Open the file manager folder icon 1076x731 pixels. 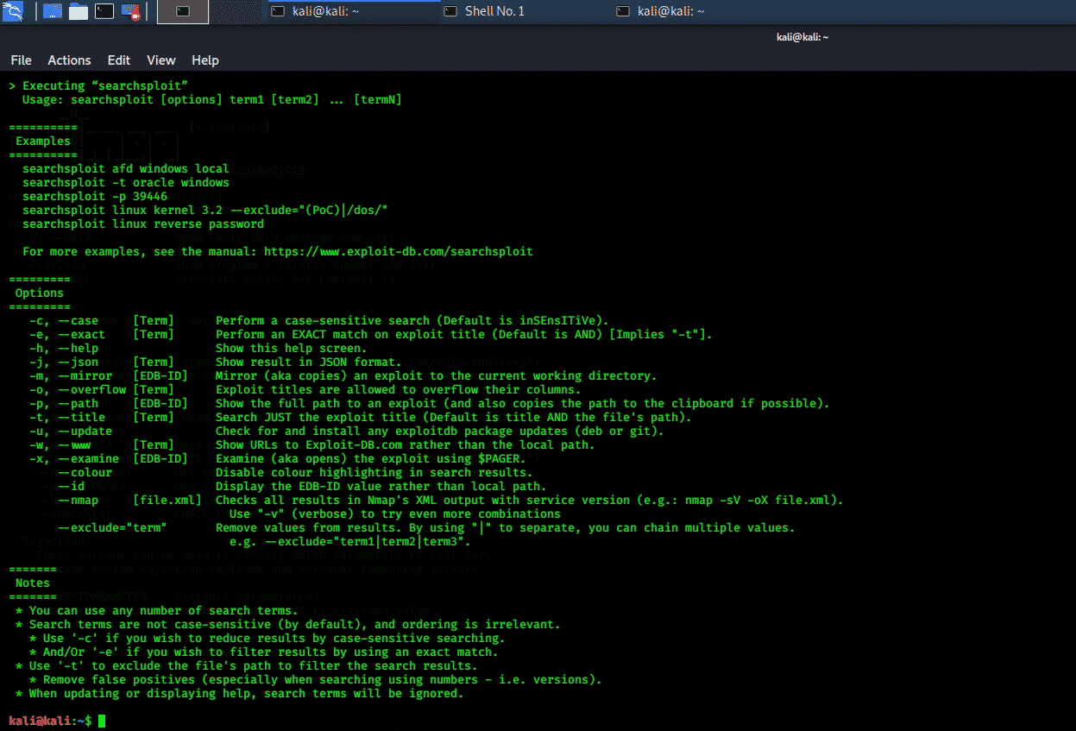pos(79,11)
